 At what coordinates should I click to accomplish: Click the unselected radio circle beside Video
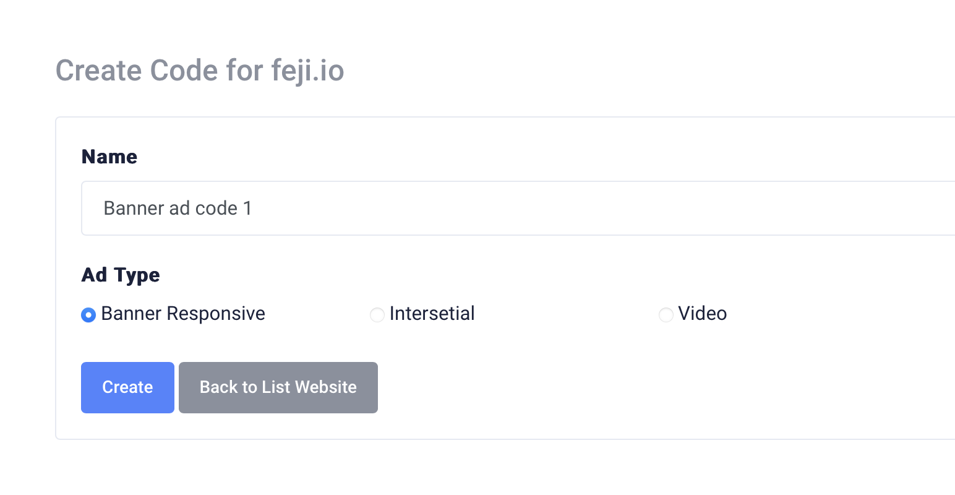point(666,315)
